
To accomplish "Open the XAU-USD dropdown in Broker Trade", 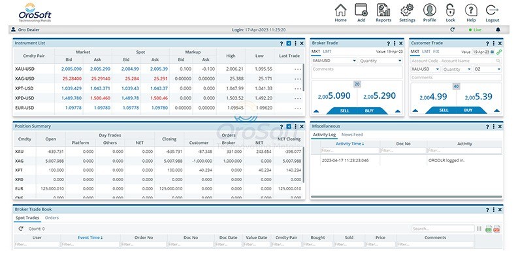I will coord(334,61).
